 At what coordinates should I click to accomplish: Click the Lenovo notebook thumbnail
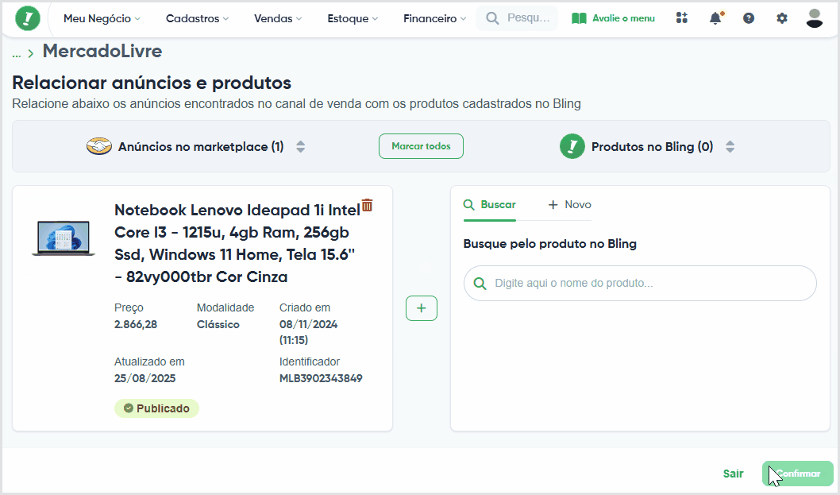pyautogui.click(x=64, y=238)
